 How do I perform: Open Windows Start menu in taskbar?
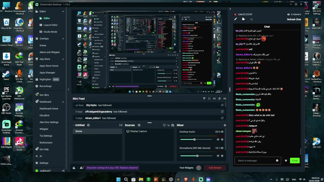coord(118,179)
